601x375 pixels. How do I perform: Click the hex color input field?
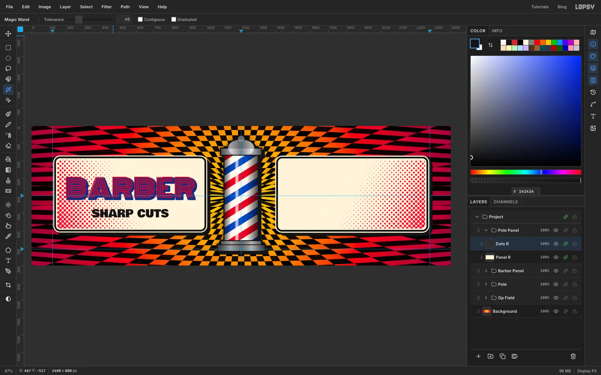pyautogui.click(x=526, y=191)
